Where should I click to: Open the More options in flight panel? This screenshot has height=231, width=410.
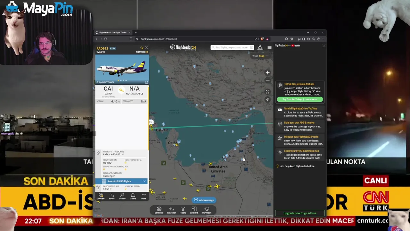(x=143, y=196)
